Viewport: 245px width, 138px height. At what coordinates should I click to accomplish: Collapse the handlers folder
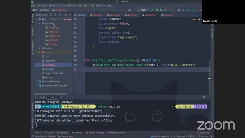[39, 23]
